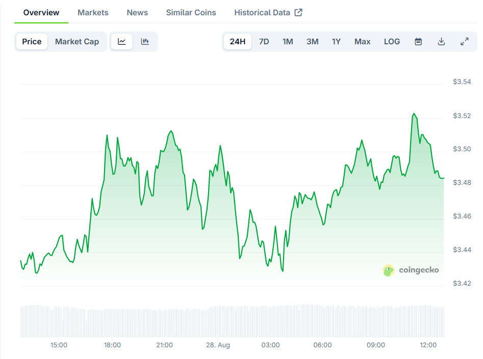
Task: Enable LOG scale on chart
Action: 392,42
